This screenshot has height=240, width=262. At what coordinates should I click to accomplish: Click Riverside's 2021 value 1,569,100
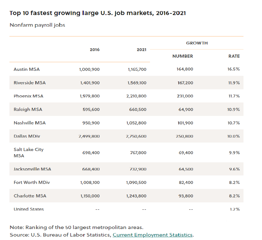(x=137, y=83)
